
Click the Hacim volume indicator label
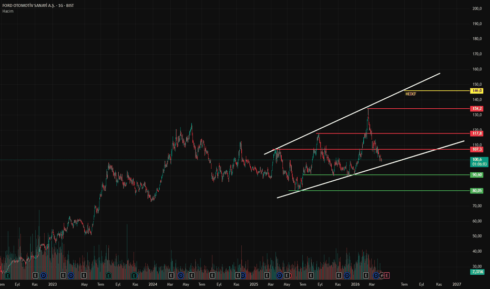8,11
